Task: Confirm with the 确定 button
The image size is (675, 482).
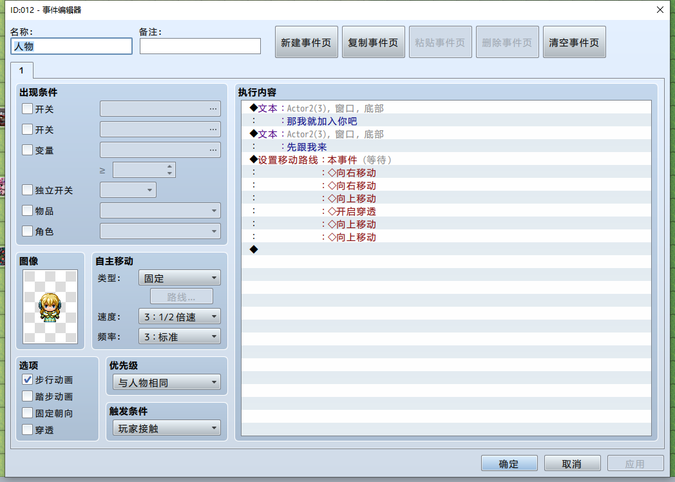Action: pos(509,463)
